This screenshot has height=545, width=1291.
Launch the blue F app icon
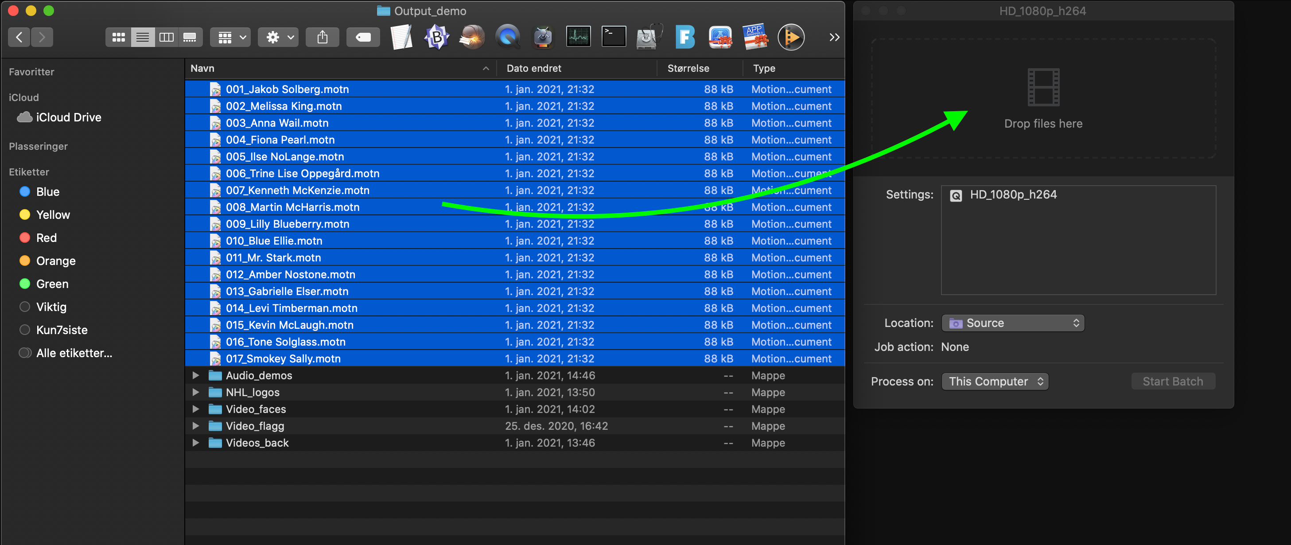[684, 37]
